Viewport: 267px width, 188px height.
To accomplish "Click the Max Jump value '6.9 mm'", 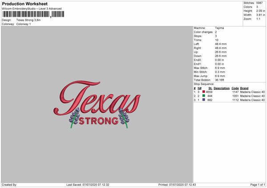I will 220,76.
